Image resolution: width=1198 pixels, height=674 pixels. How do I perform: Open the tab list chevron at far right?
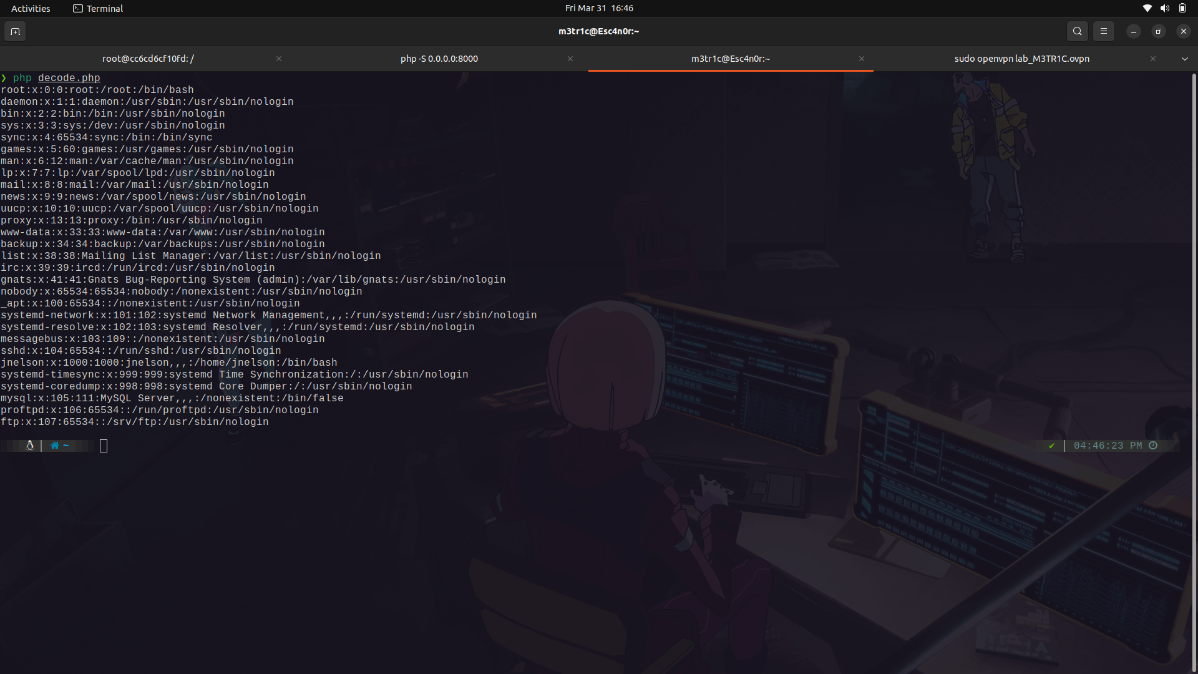pyautogui.click(x=1184, y=59)
